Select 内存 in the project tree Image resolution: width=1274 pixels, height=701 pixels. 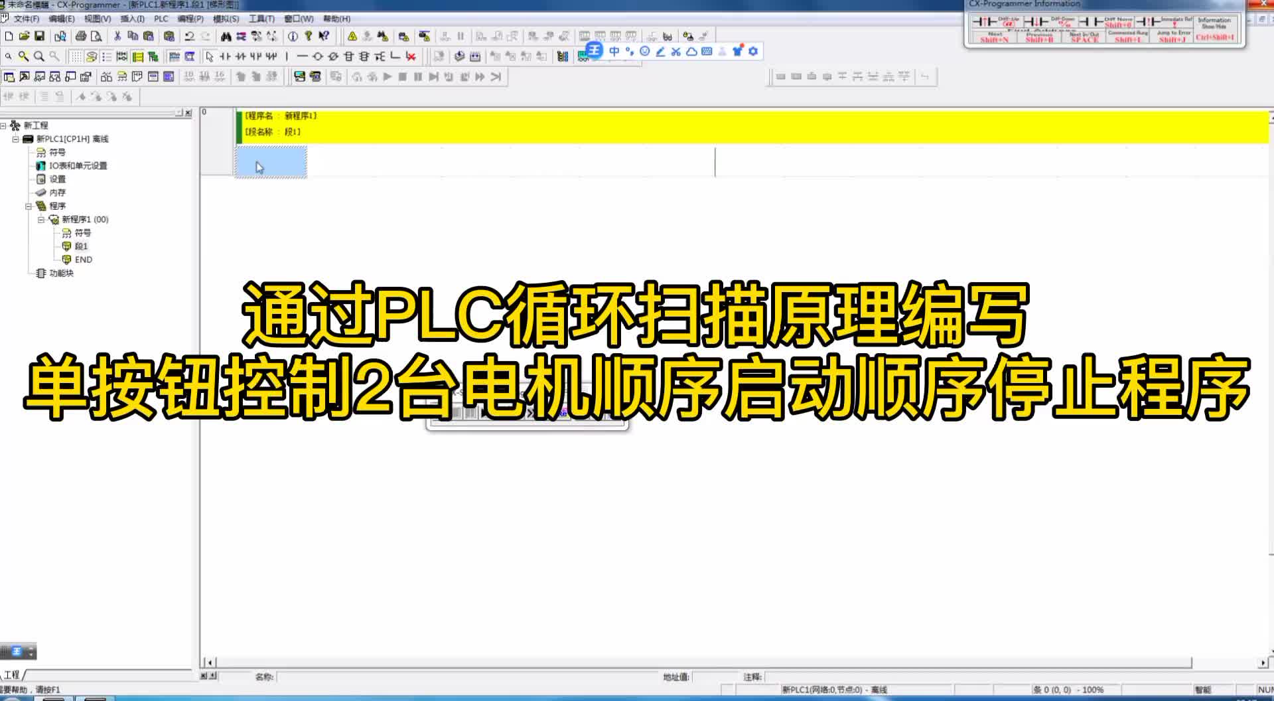click(58, 193)
